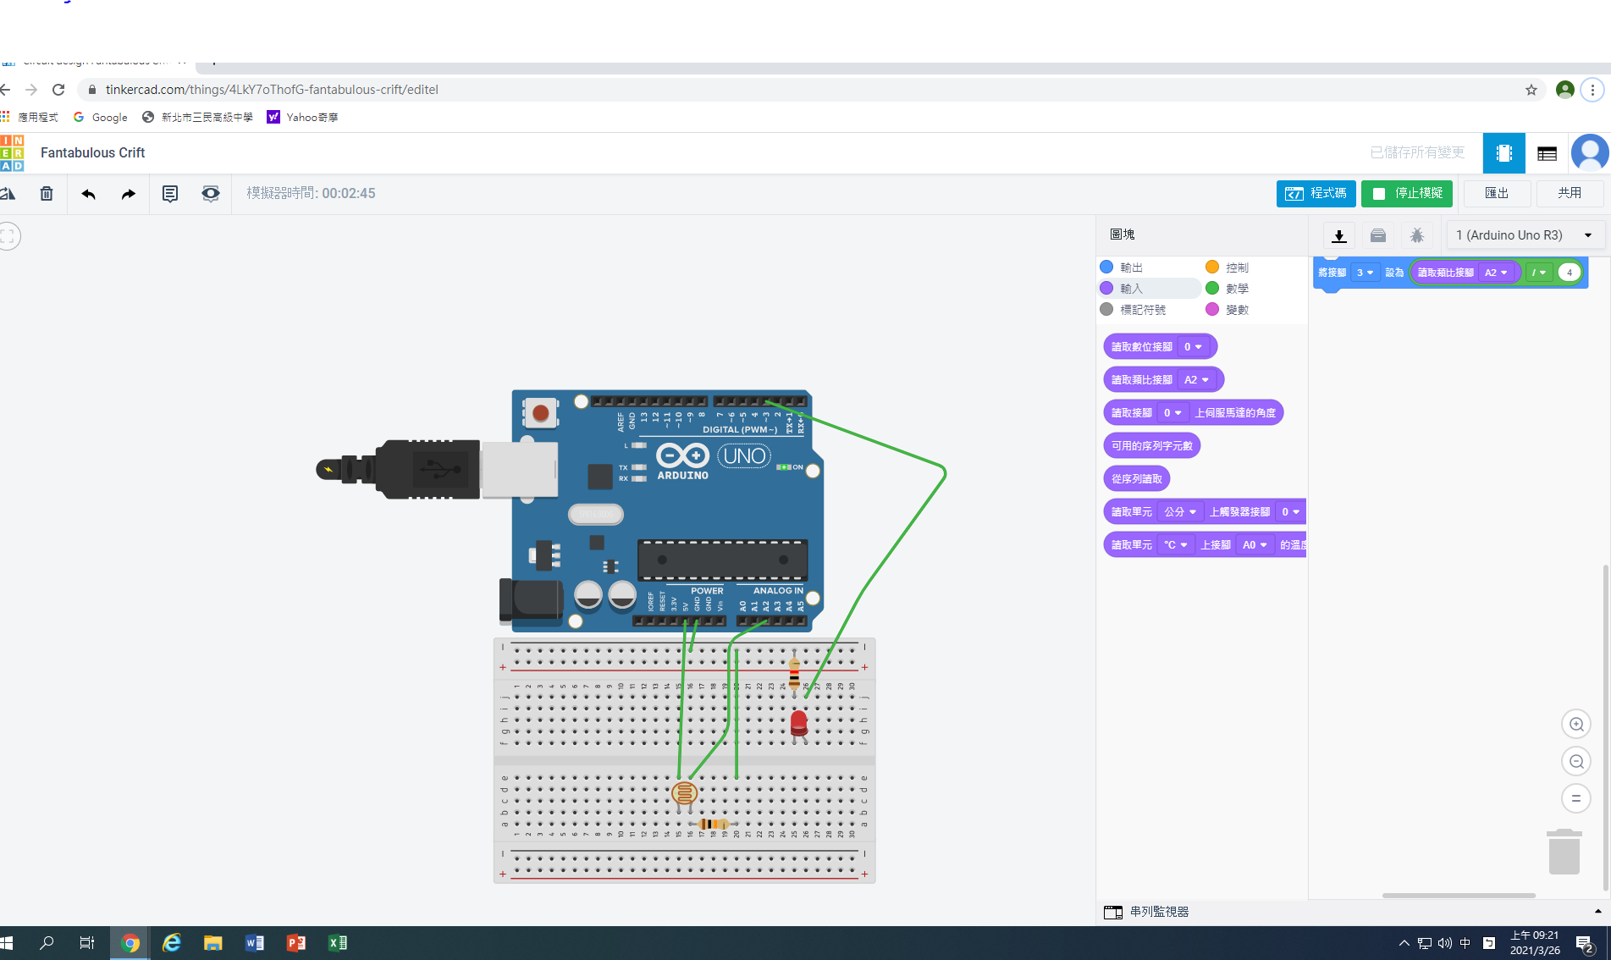1611x960 pixels.
Task: Toggle component visibility eye icon
Action: pyautogui.click(x=210, y=194)
